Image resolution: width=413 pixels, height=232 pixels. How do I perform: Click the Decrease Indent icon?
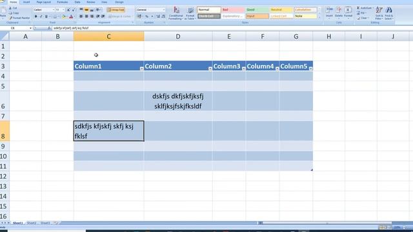(97, 16)
